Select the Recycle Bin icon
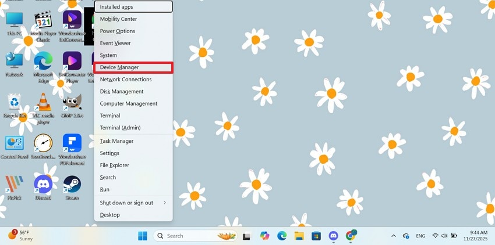This screenshot has height=245, width=495. coord(14,106)
